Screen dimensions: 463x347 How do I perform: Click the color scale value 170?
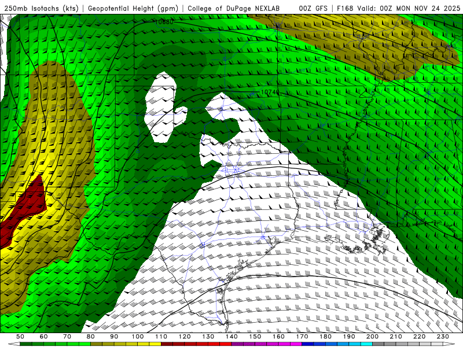pyautogui.click(x=302, y=337)
